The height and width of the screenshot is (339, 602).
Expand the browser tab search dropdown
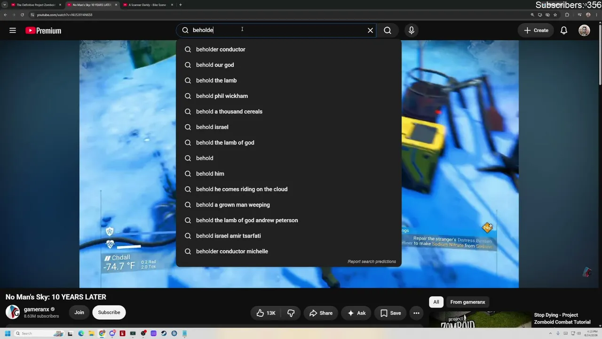pyautogui.click(x=4, y=5)
